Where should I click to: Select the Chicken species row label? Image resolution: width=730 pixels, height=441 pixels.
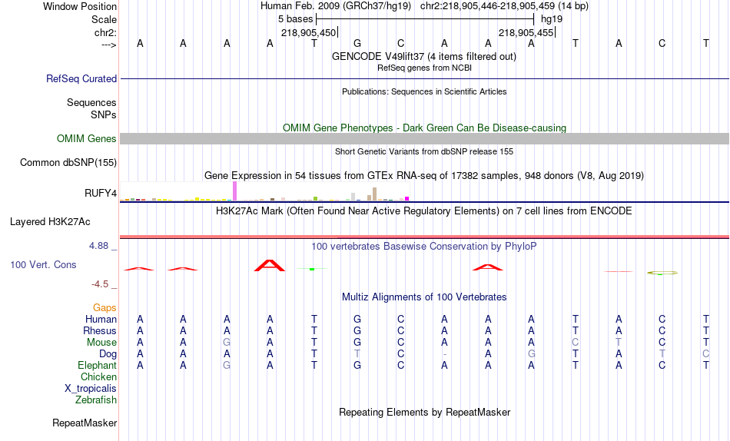(x=98, y=376)
